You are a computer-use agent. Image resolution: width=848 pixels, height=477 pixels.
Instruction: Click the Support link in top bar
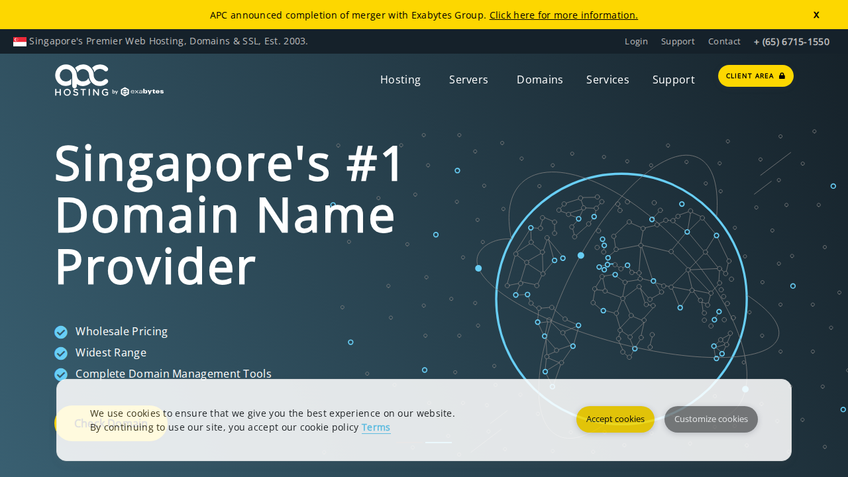[678, 41]
